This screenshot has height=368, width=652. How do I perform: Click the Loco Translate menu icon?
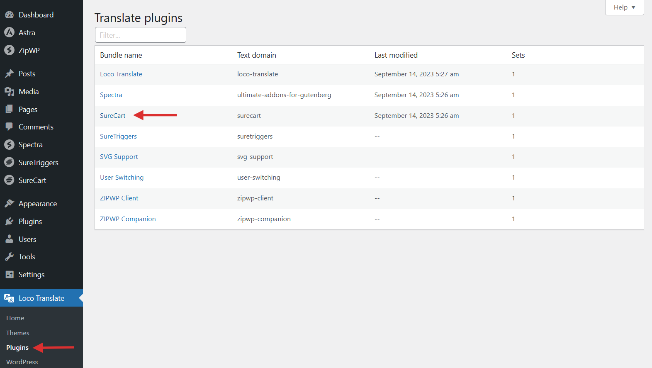coord(9,298)
